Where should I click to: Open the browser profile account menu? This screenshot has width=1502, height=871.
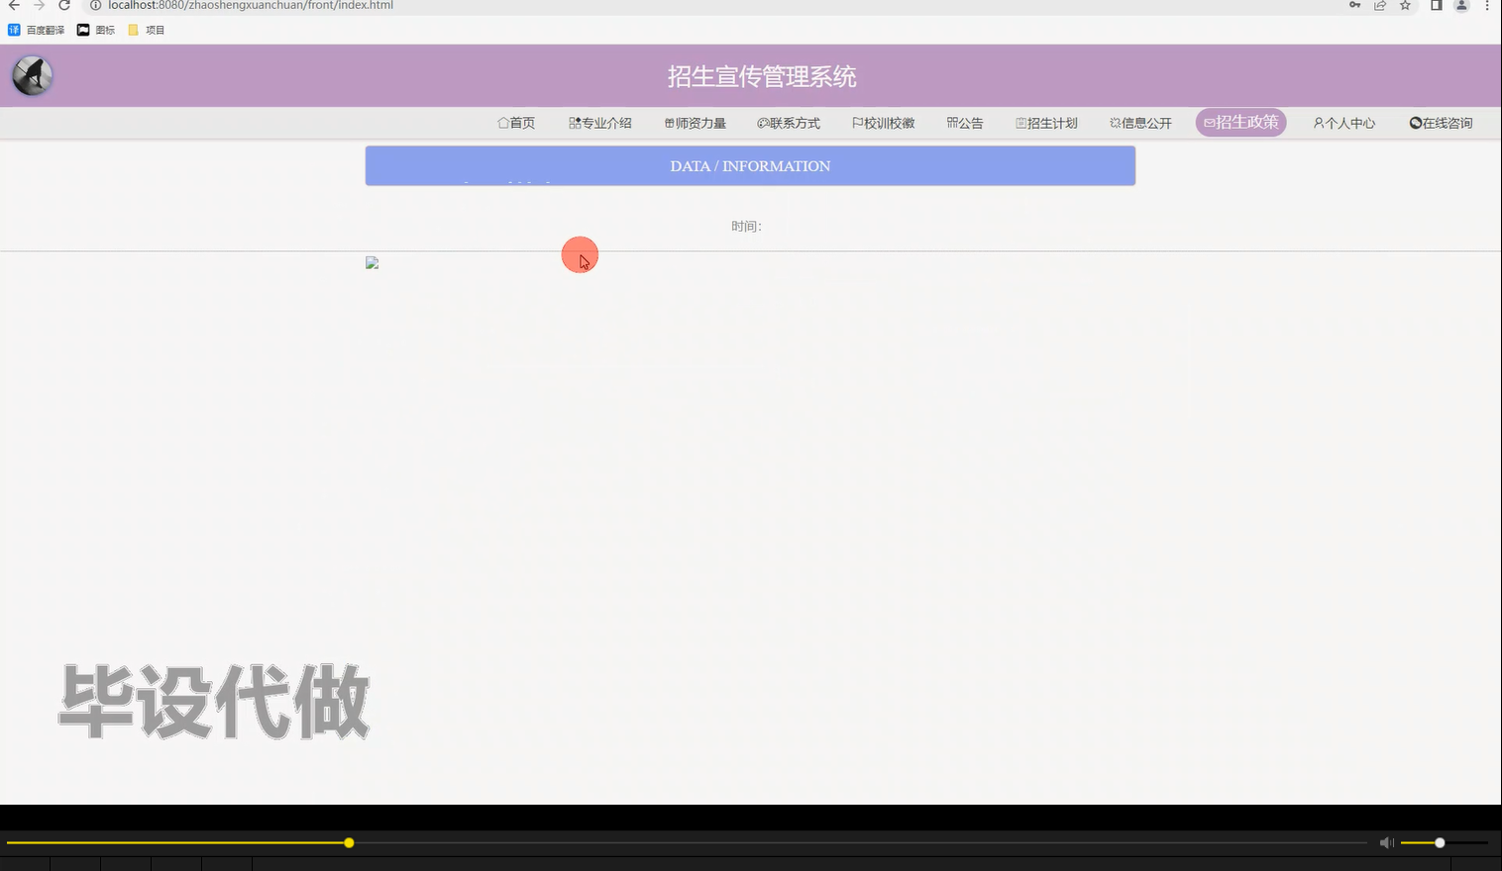pos(1459,6)
